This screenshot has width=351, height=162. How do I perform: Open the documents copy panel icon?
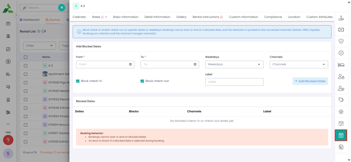pos(341,147)
